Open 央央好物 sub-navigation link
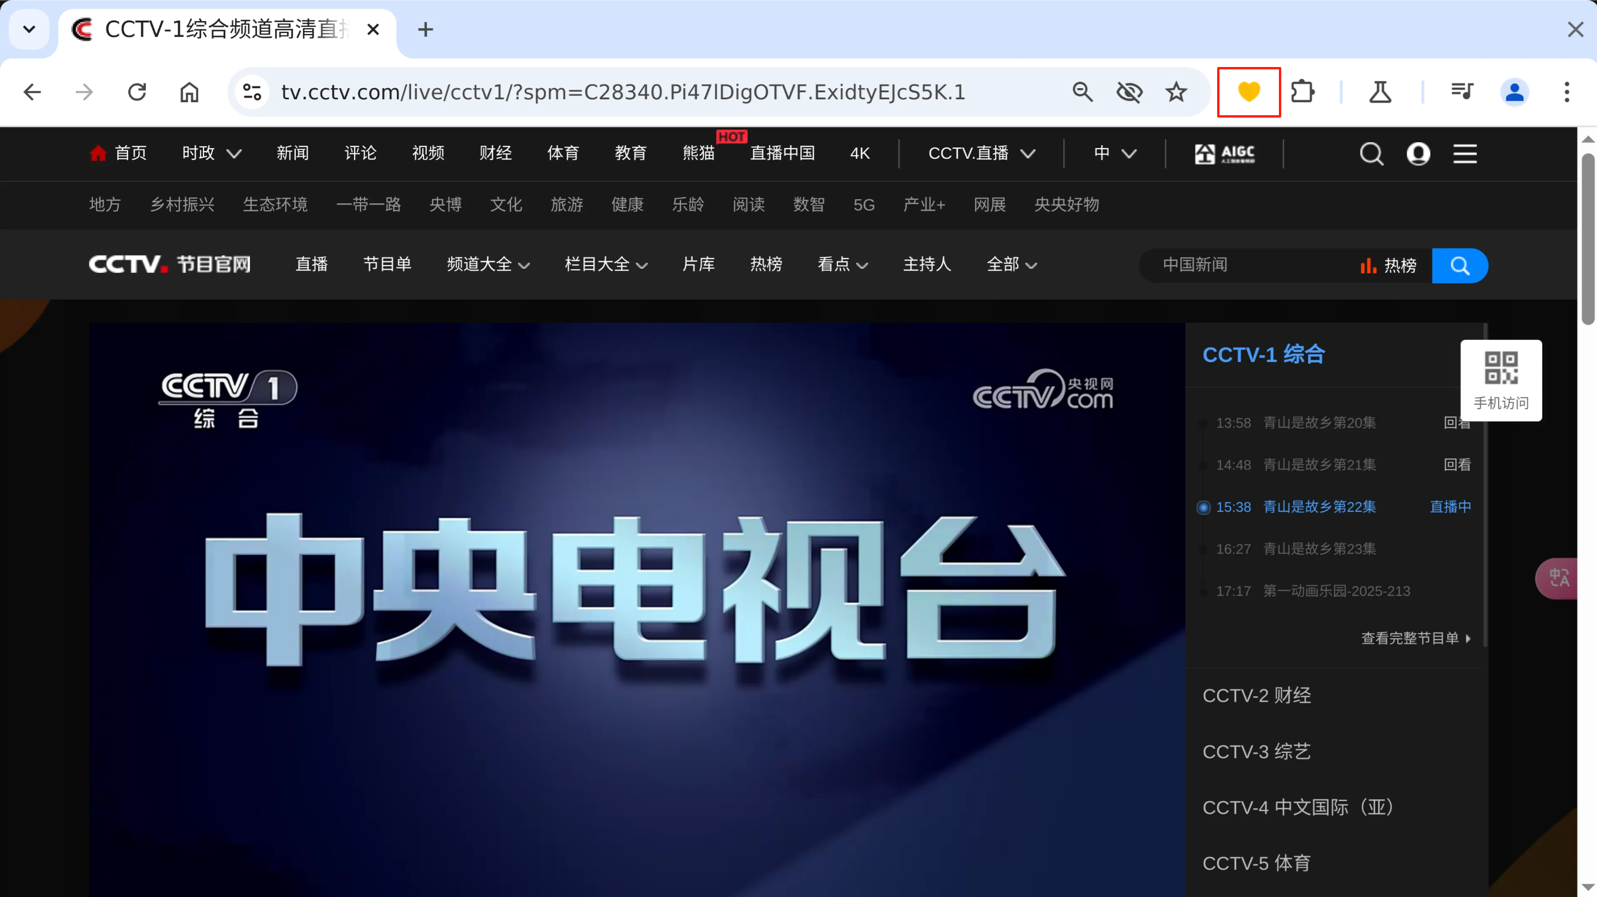The width and height of the screenshot is (1597, 897). pos(1066,205)
